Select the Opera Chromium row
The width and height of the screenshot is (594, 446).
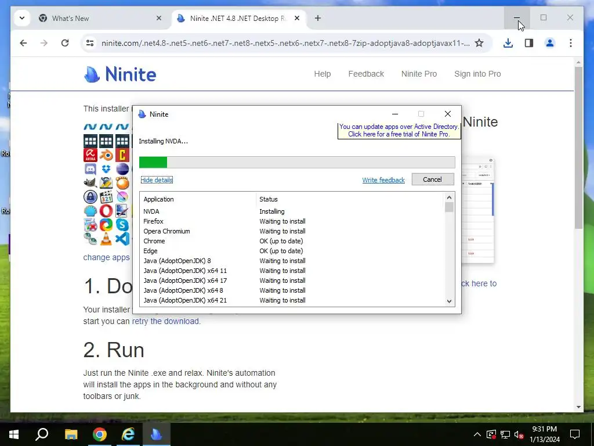click(x=291, y=231)
